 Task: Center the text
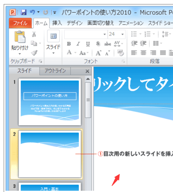tap(143, 53)
